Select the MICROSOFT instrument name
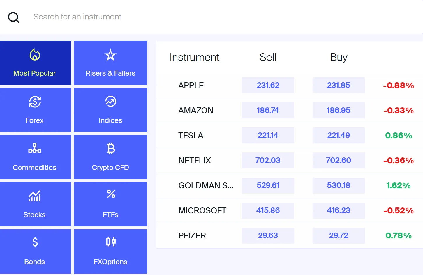 click(x=202, y=211)
